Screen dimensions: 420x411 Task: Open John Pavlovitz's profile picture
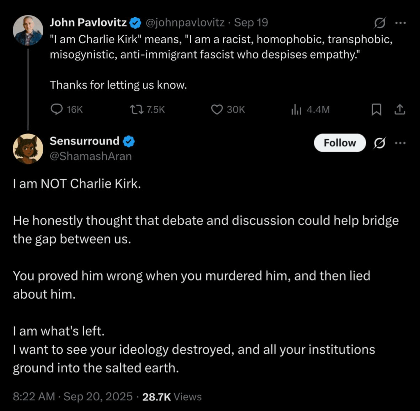point(28,30)
